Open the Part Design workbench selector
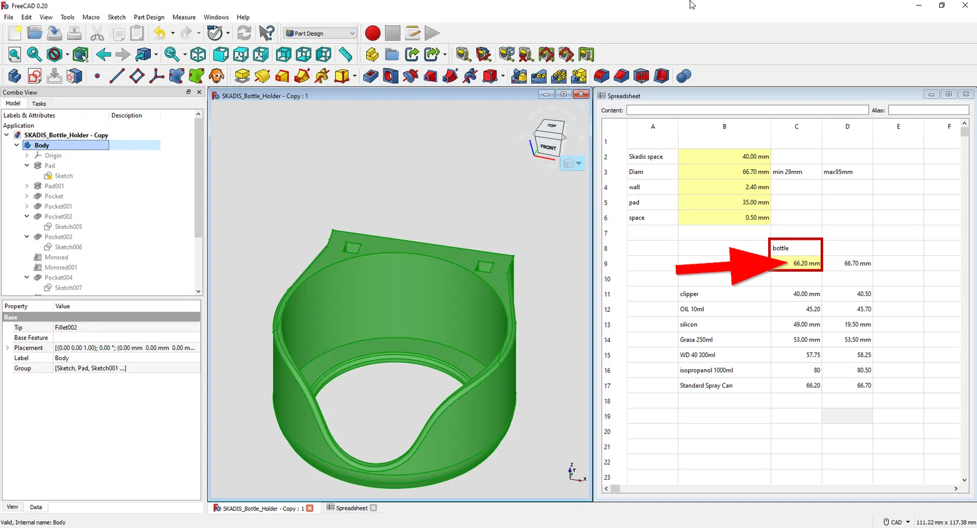 [320, 33]
